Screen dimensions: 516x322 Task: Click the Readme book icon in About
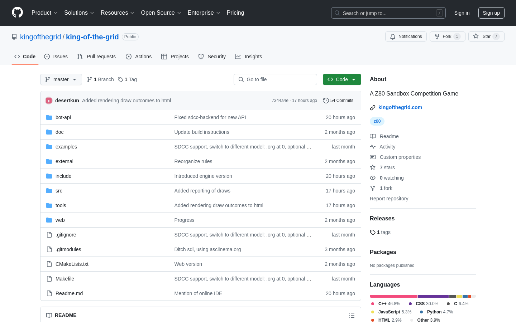coord(373,136)
